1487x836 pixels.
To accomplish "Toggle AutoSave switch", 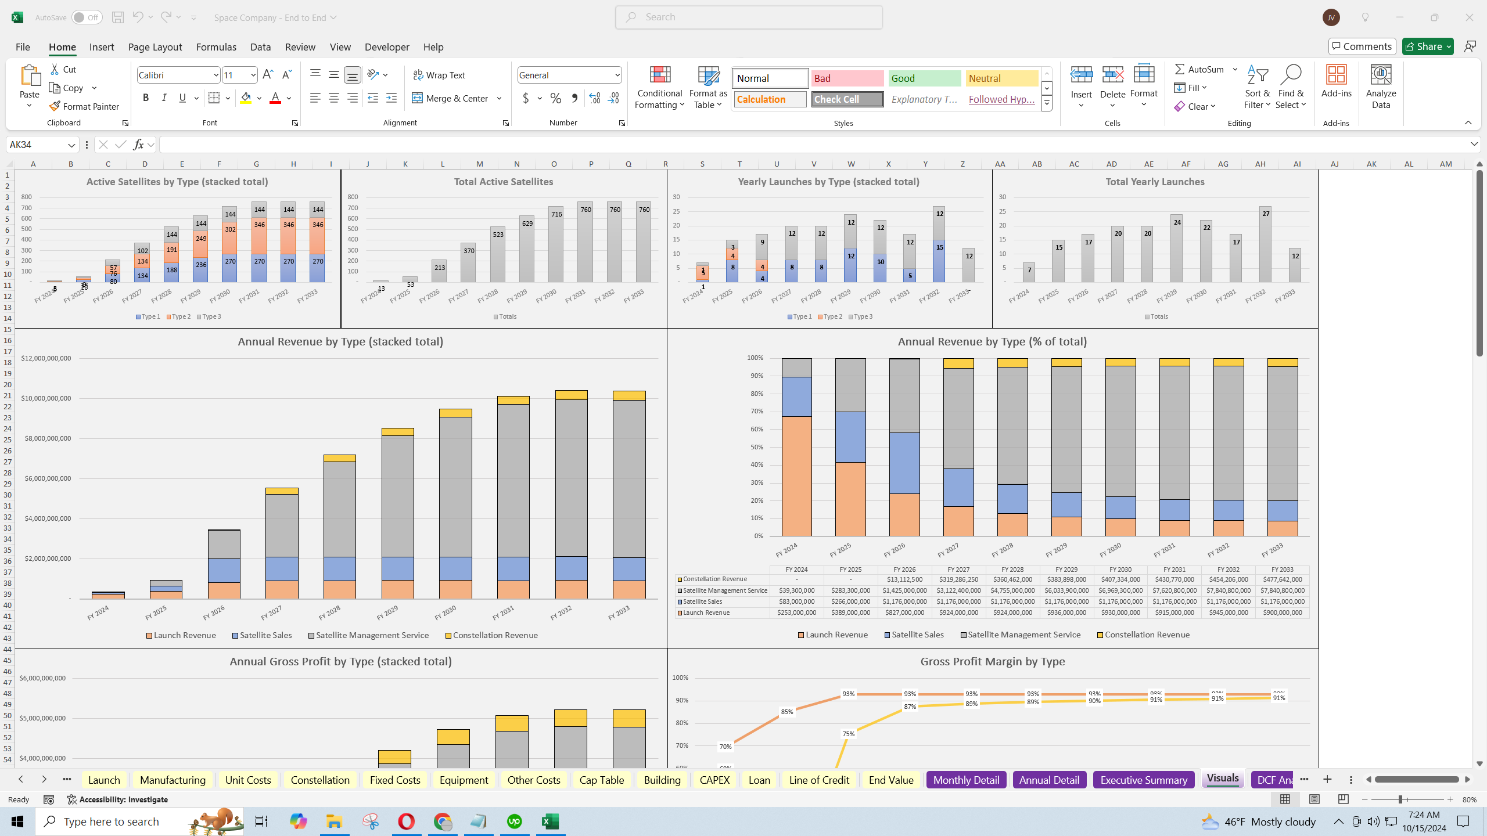I will point(87,17).
